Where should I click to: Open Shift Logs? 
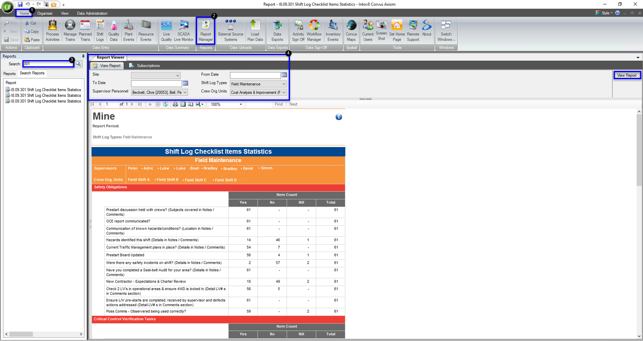(x=100, y=31)
